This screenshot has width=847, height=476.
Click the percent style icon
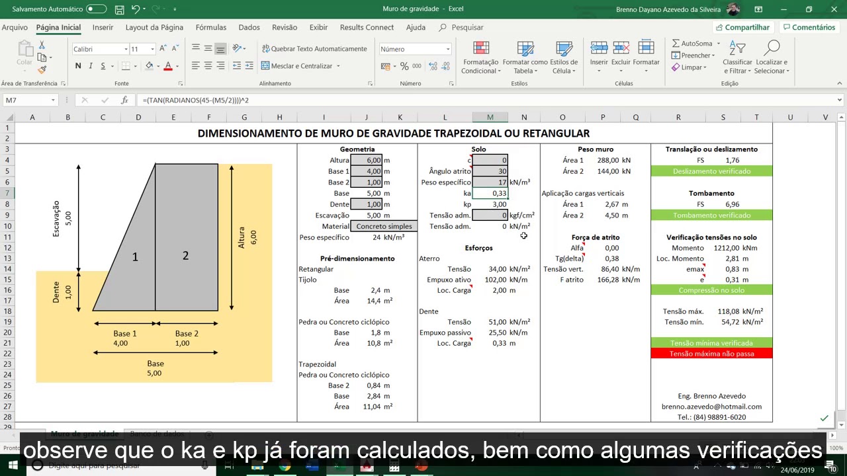click(x=404, y=66)
